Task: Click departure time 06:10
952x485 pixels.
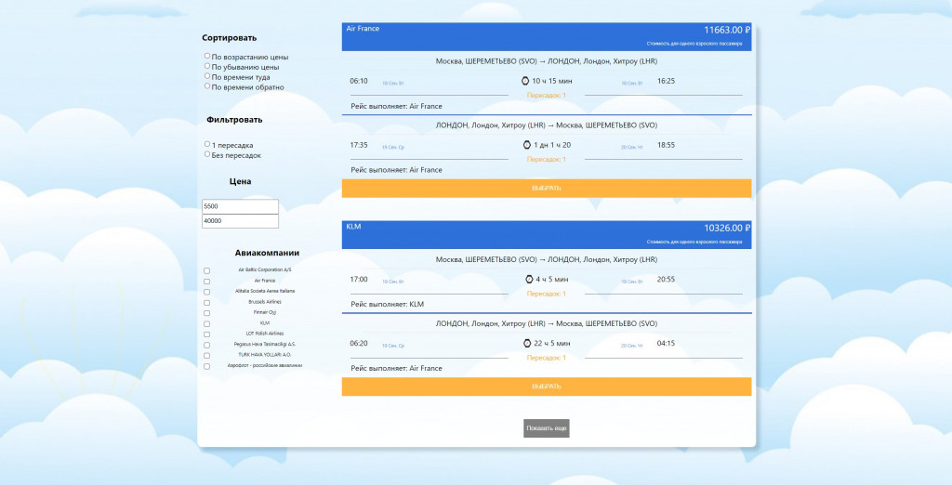Action: click(x=359, y=81)
